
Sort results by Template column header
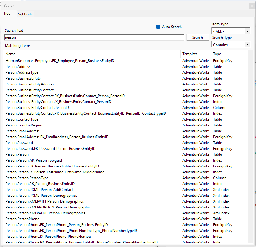click(195, 54)
